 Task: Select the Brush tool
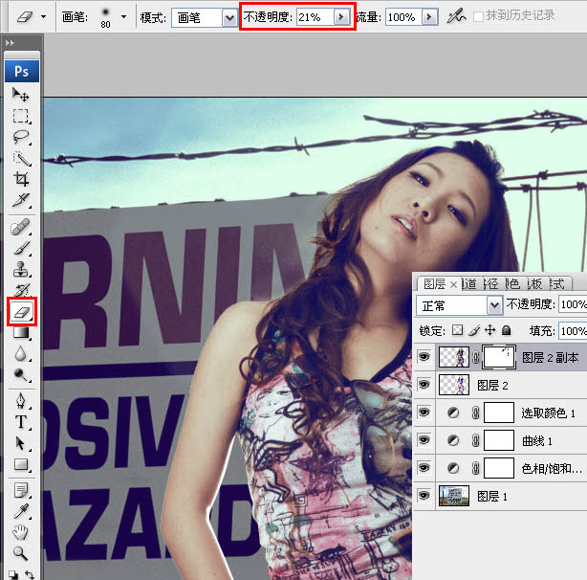point(21,249)
